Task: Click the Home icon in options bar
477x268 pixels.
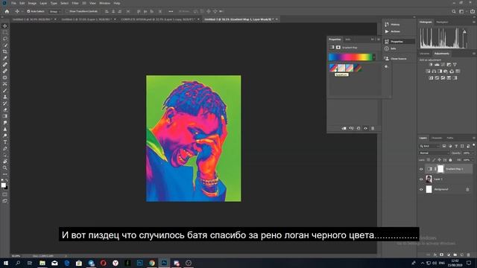Action: point(7,11)
